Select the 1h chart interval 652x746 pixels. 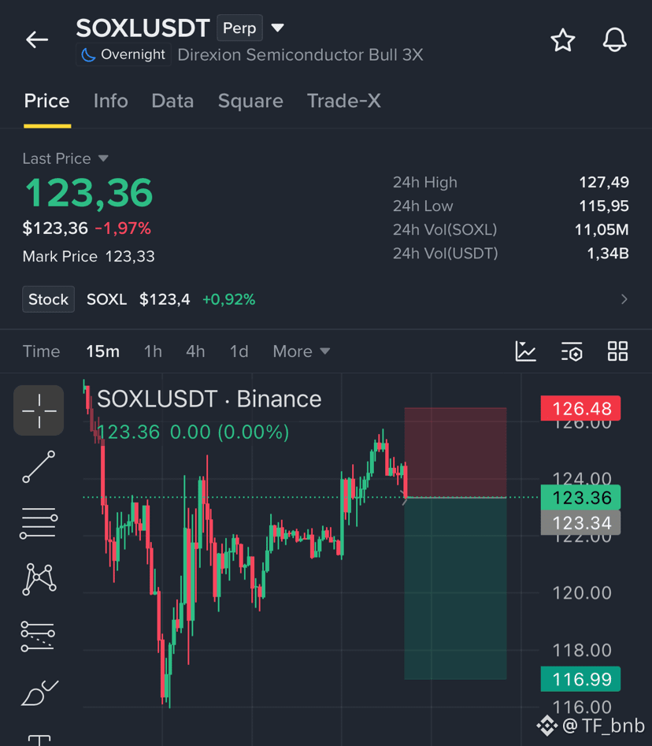pos(153,351)
